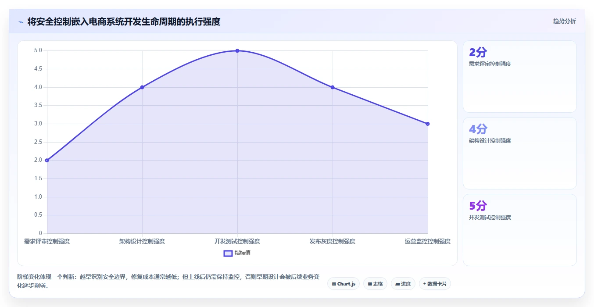Click data point for 运营监控控制强度
594x307 pixels.
tap(428, 124)
